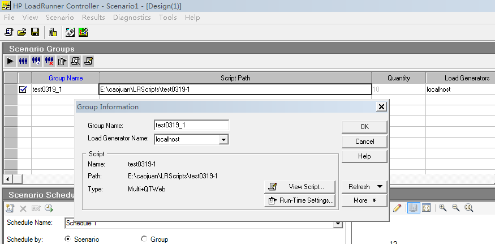Open the Tools menu
This screenshot has height=244, width=495.
(x=167, y=18)
